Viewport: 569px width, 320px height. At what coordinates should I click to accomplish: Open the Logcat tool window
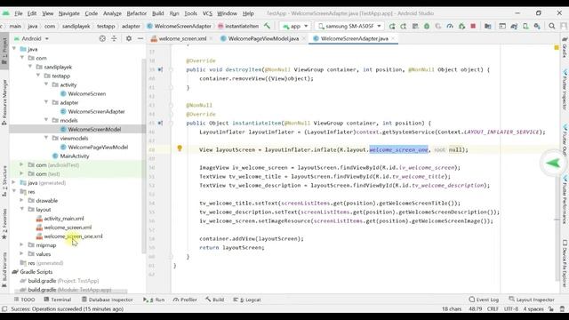pyautogui.click(x=247, y=300)
